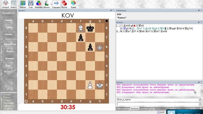Click the white bishop on f8

[x=81, y=28]
